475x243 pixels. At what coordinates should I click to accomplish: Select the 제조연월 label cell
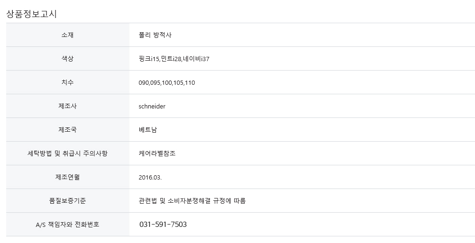click(x=68, y=177)
